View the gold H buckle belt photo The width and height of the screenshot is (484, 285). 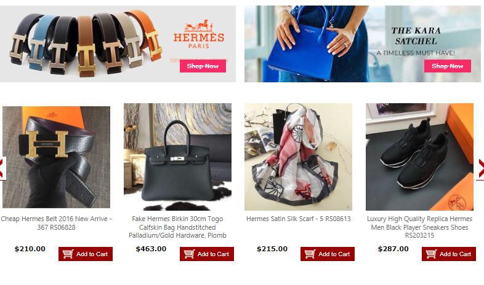57,157
